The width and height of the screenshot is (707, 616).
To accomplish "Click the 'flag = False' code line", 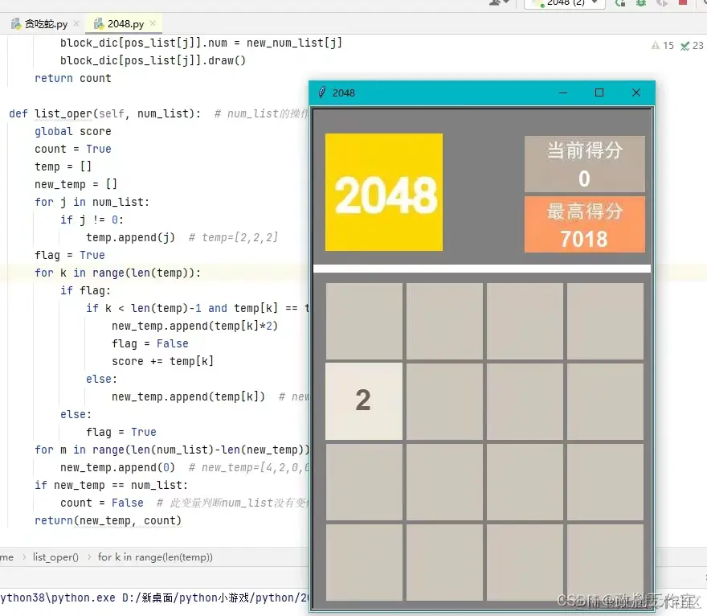I will (150, 343).
